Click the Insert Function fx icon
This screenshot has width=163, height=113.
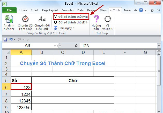[76, 46]
